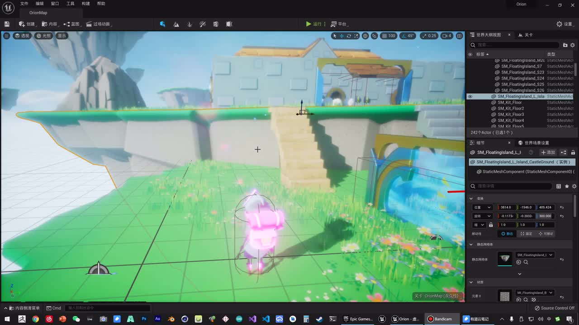579x325 pixels.
Task: Open Fracture mode icon
Action: tap(216, 24)
